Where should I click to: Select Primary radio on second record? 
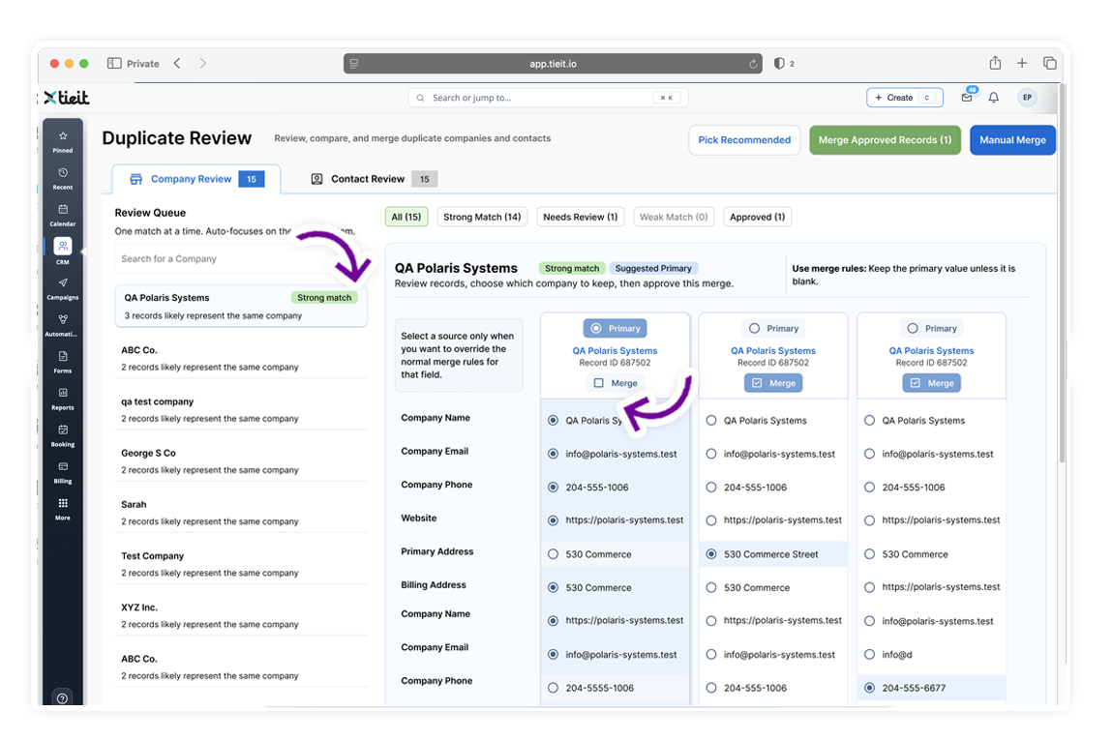[755, 329]
